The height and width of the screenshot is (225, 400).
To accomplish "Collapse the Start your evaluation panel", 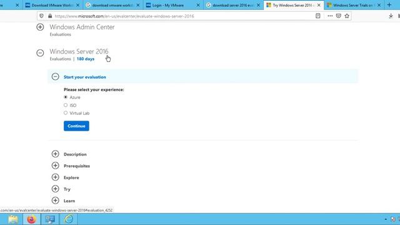I will 56,77.
